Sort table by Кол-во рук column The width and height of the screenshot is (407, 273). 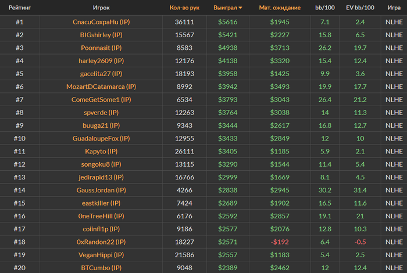click(184, 8)
